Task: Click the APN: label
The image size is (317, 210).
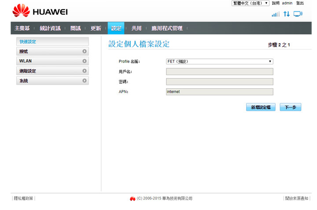Action: pyautogui.click(x=123, y=92)
